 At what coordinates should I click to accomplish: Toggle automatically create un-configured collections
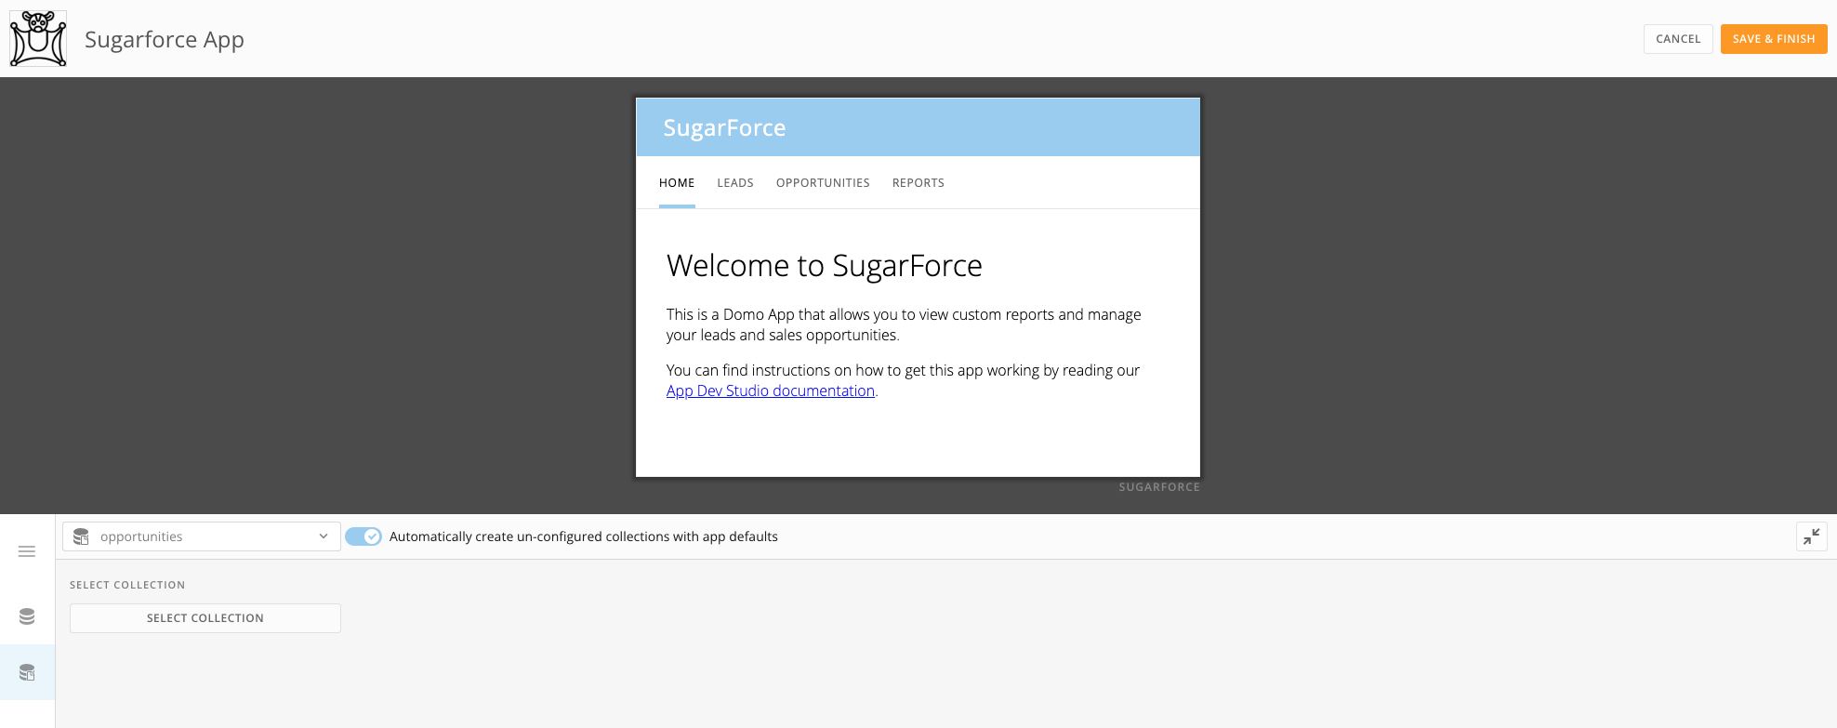(x=363, y=536)
